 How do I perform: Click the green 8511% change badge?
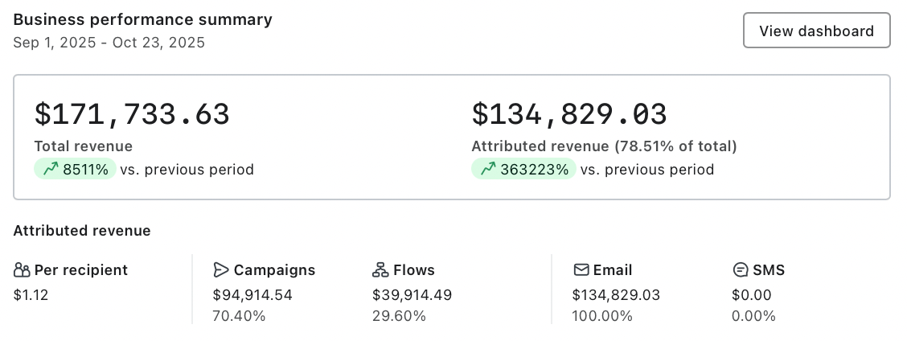point(76,170)
